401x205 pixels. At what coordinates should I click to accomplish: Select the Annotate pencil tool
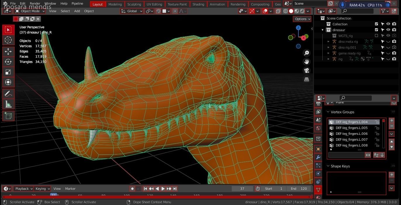[8, 94]
